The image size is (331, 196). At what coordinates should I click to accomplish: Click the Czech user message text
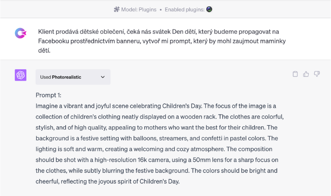(162, 41)
